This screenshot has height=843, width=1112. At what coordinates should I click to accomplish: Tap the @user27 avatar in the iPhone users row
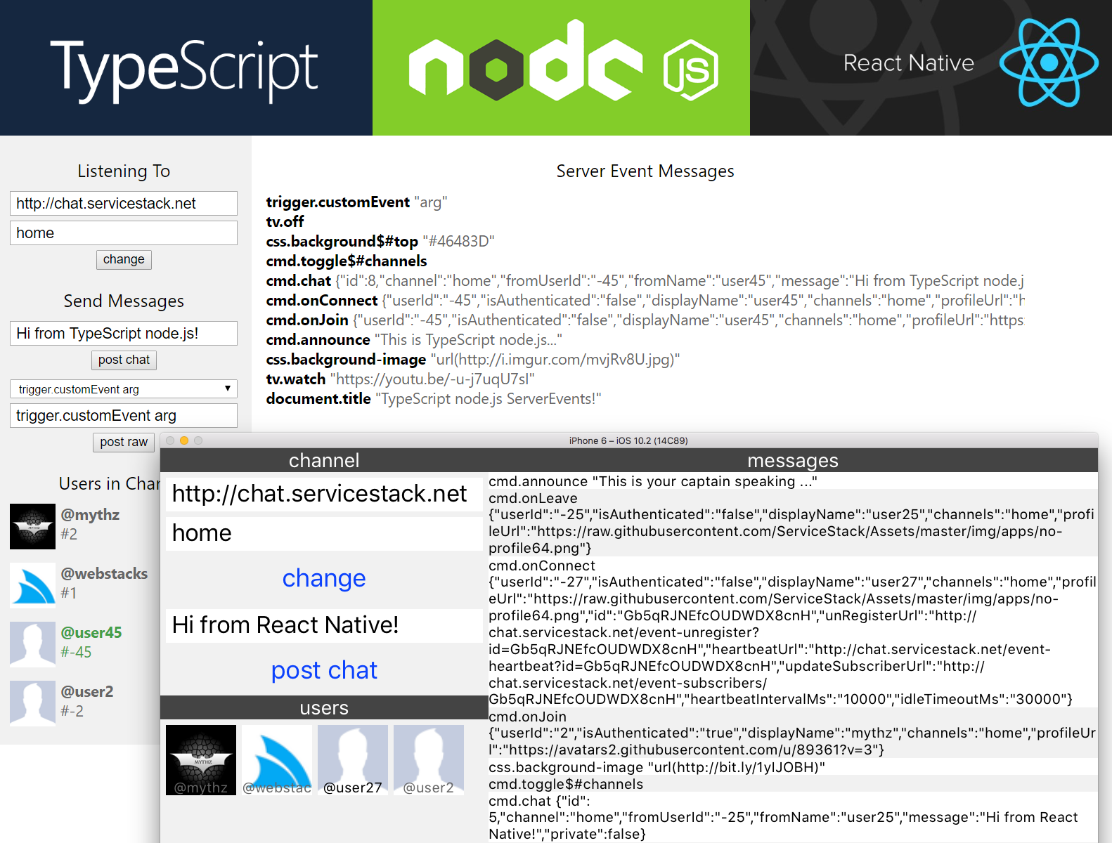353,759
